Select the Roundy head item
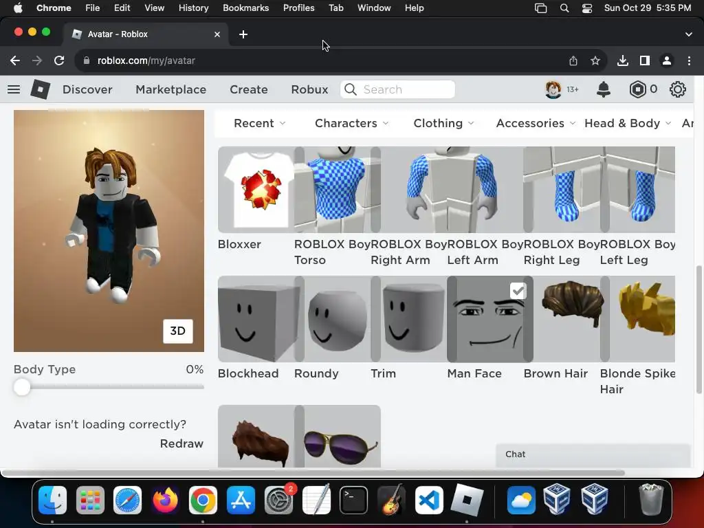Screen dimensions: 704x528 tap(333, 319)
